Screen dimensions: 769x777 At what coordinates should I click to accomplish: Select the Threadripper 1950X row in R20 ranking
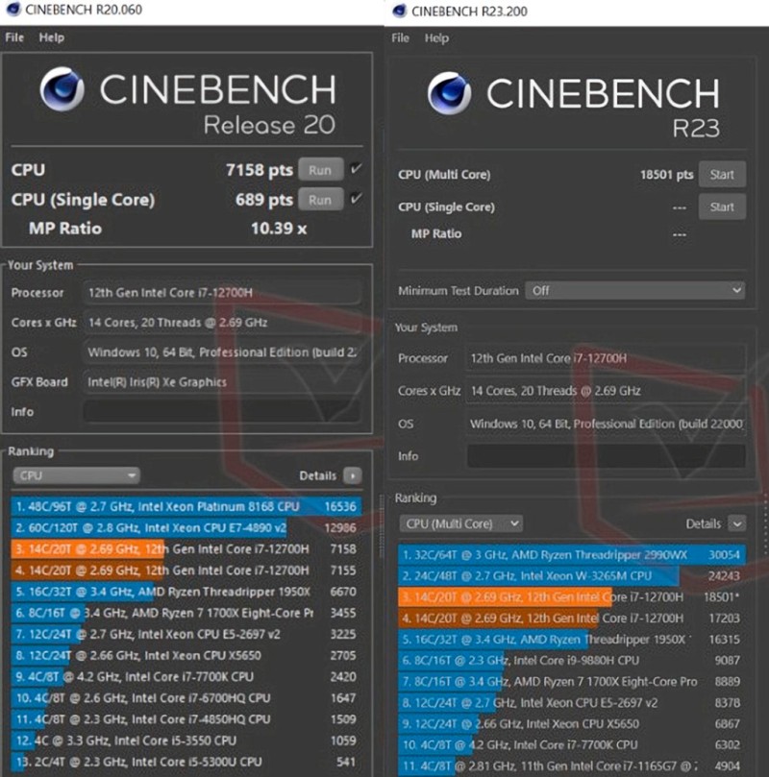pyautogui.click(x=186, y=592)
